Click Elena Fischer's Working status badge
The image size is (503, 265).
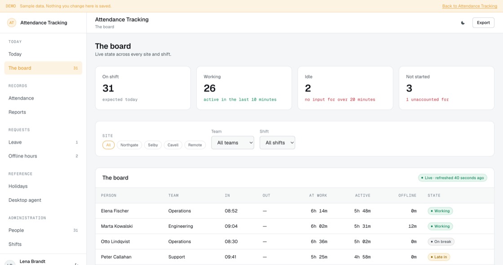pos(440,211)
